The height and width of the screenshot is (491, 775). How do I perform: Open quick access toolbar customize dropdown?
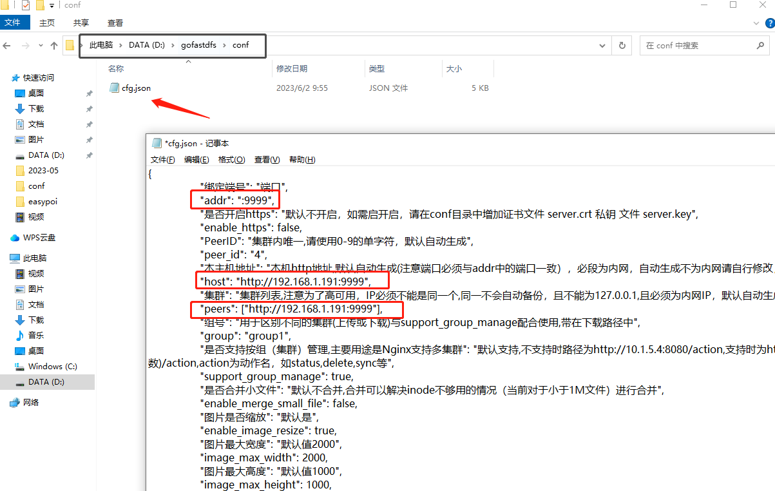tap(52, 5)
